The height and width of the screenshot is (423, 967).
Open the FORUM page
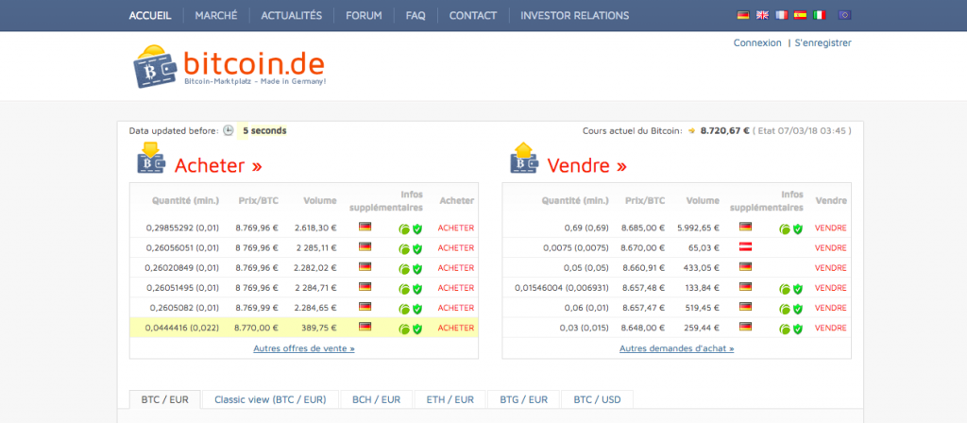point(364,15)
